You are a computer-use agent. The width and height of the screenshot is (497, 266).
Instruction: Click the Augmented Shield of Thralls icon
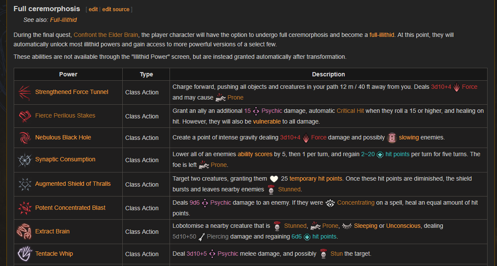pos(25,184)
